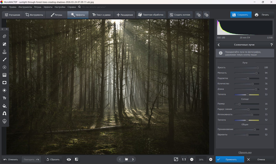
Task: Switch to the Улучшения tab
Action: 12,15
